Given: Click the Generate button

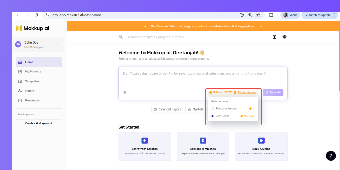Looking at the screenshot, I should point(273,92).
